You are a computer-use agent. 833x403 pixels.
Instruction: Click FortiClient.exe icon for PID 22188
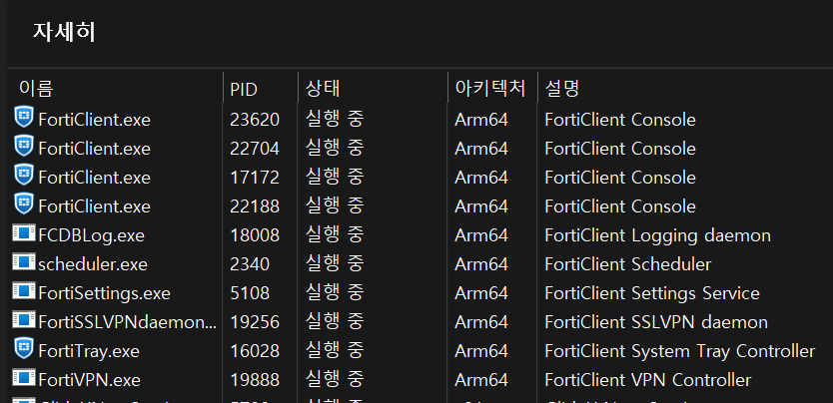click(23, 203)
